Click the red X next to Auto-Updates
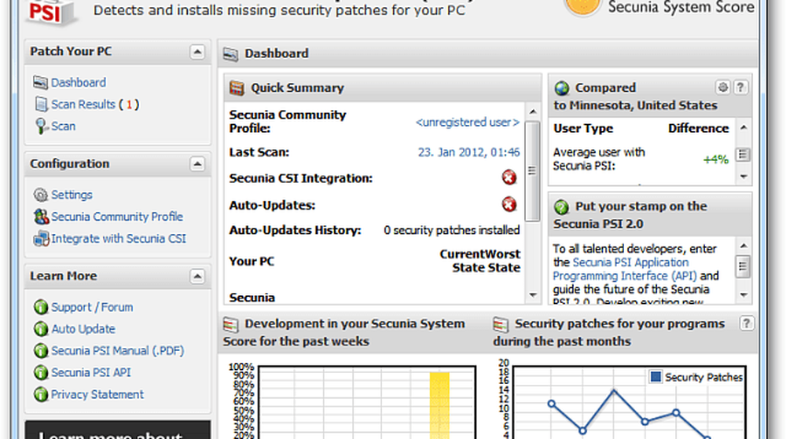The height and width of the screenshot is (439, 786). 509,205
